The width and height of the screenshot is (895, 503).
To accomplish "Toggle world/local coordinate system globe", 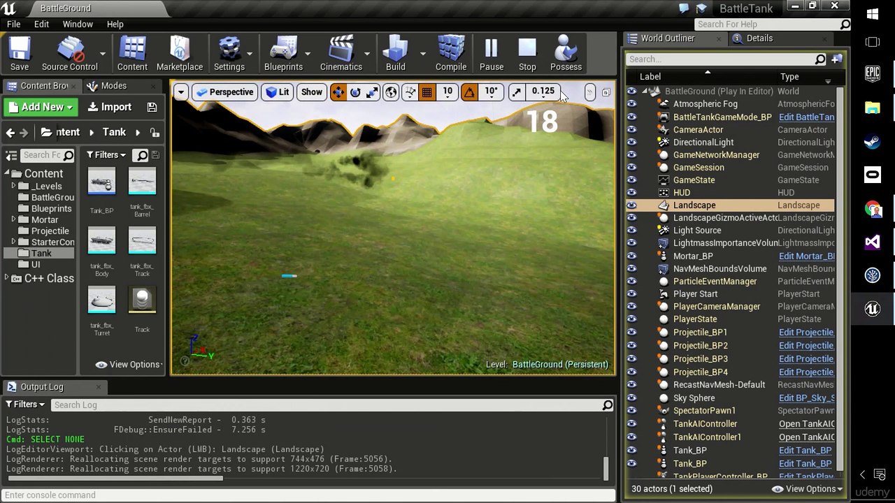I will click(392, 92).
